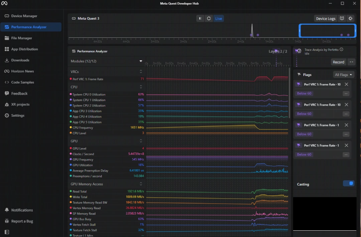Viewport: 361px width, 237px height.
Task: Remove the fourth Perf VRC 1 flag
Action: [x=346, y=145]
